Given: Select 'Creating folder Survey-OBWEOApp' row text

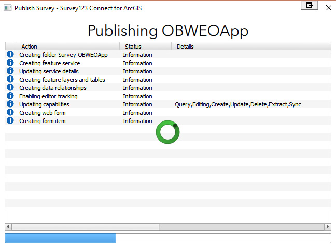Looking at the screenshot, I should tap(63, 55).
